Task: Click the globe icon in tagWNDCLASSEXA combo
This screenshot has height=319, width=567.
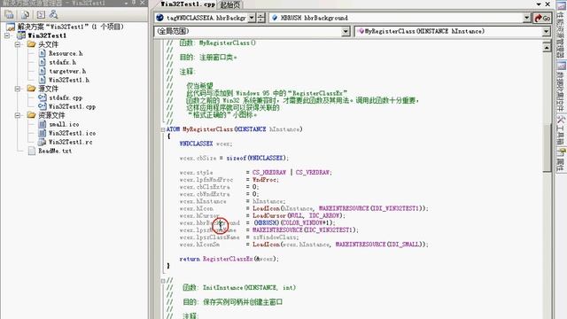Action: (x=159, y=18)
